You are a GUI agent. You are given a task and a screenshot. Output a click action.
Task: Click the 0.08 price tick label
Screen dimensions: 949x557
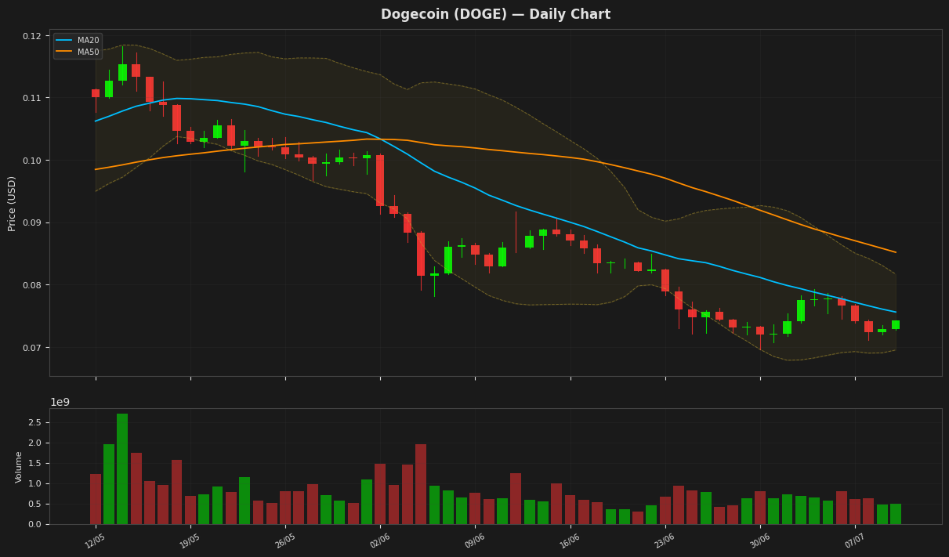32,285
